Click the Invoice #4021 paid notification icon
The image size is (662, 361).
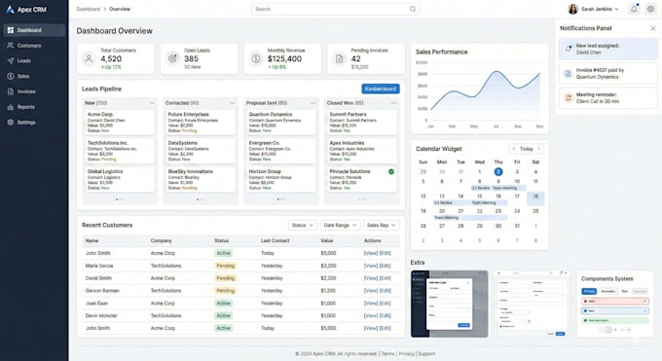[x=569, y=74]
